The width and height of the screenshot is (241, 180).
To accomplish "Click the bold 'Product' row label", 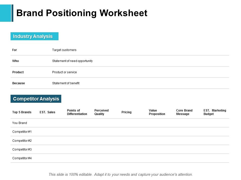I will tap(18, 72).
